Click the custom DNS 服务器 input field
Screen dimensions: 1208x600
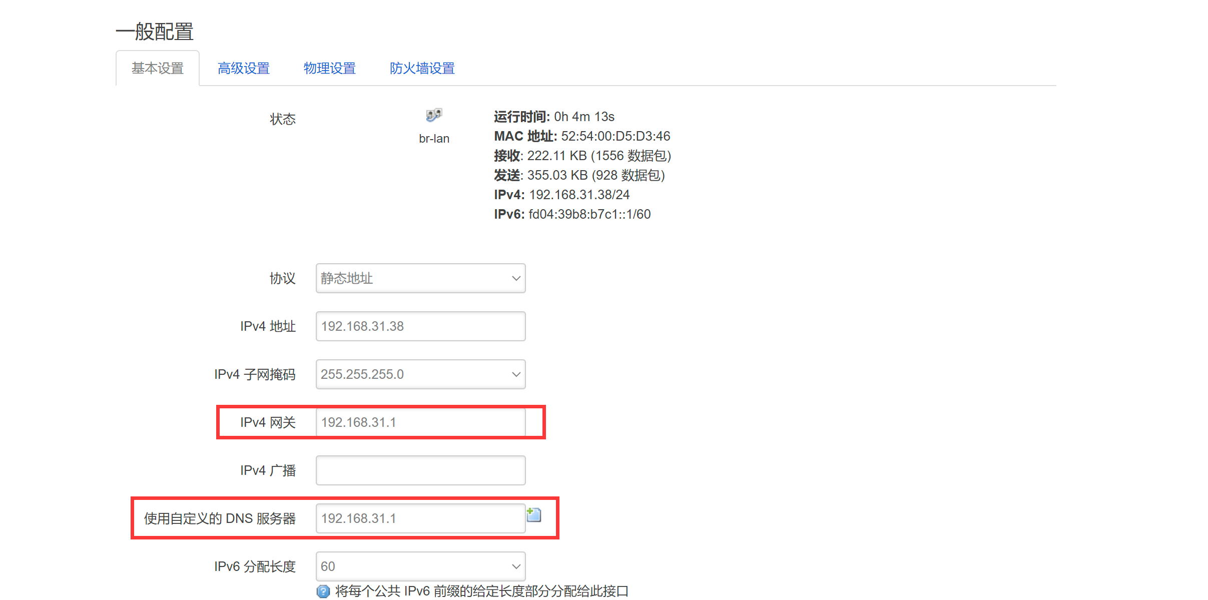point(420,518)
